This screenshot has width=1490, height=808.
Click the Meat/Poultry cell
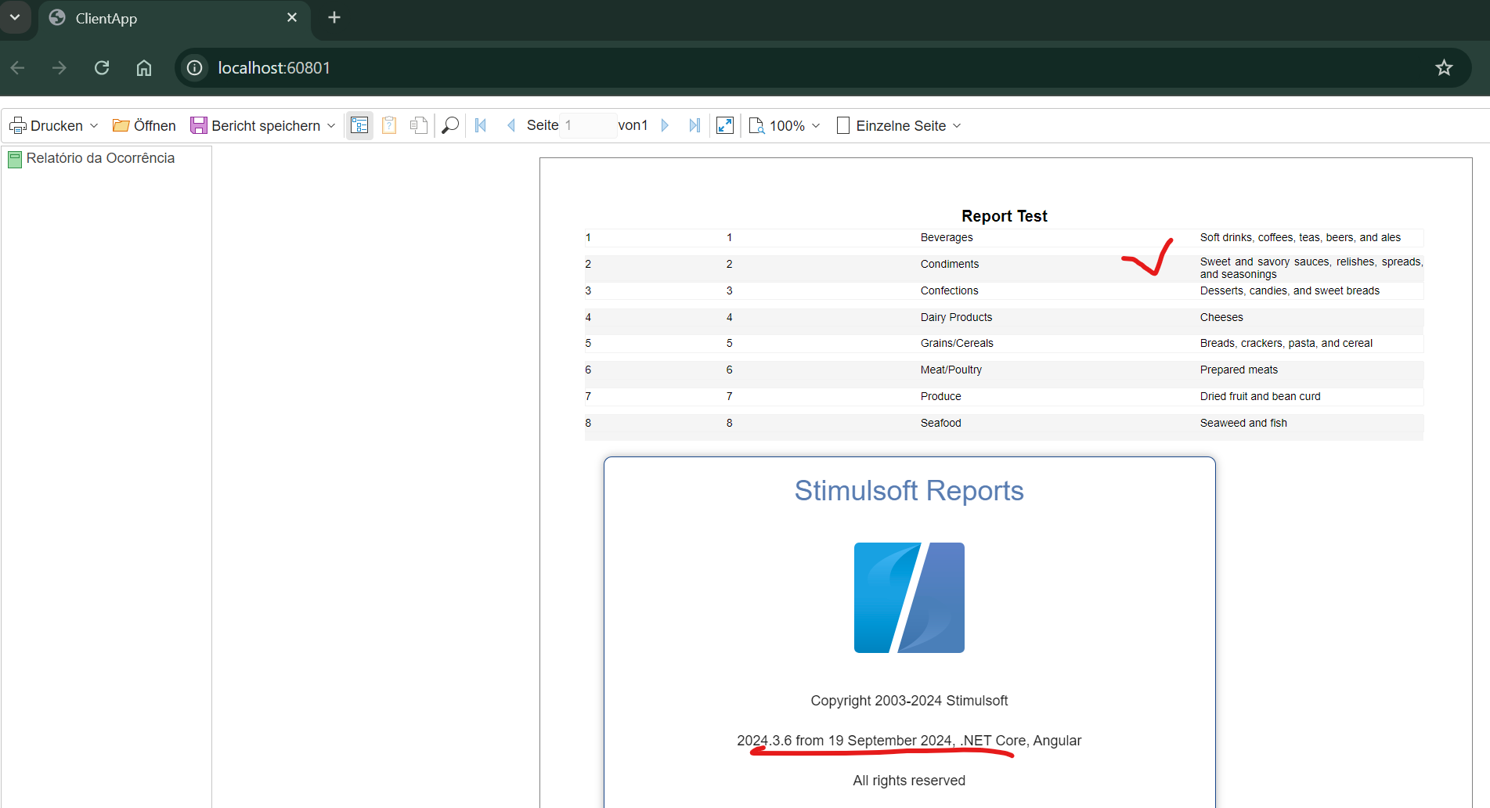pos(951,370)
